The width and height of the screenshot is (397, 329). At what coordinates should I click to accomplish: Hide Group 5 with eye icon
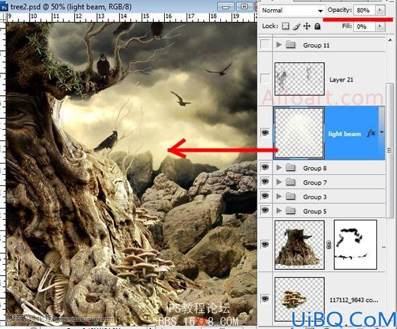point(265,211)
